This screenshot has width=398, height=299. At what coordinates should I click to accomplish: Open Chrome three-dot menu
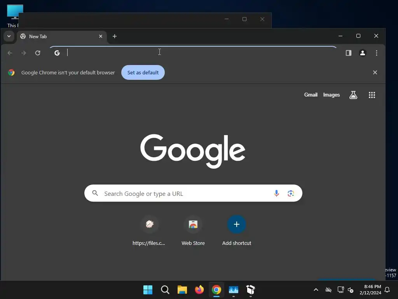tap(376, 53)
